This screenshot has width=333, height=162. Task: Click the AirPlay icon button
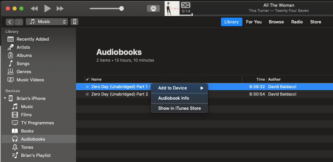pyautogui.click(x=153, y=8)
